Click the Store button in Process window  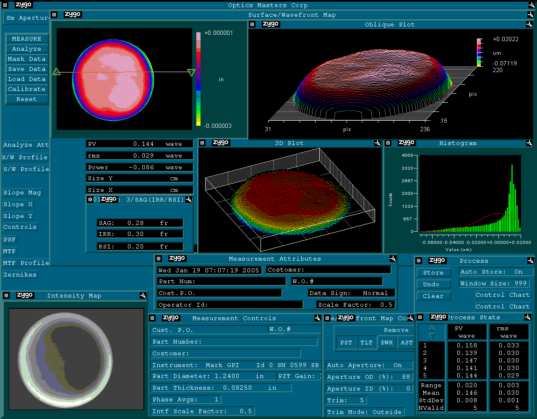click(433, 272)
